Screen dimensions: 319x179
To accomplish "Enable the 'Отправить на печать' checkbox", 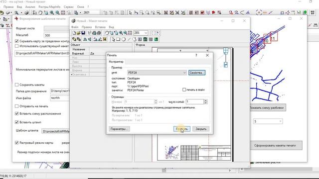I will tap(17, 106).
